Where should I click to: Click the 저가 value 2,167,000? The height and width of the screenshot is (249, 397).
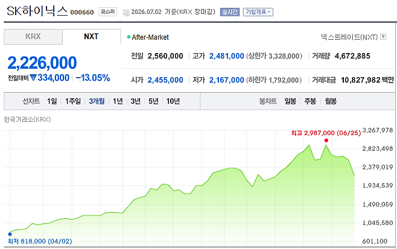coord(227,80)
